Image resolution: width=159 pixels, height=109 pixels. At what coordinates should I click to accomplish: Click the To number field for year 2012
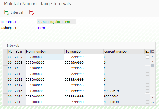pos(84,85)
